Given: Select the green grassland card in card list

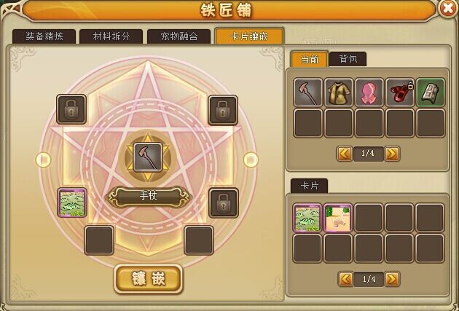Looking at the screenshot, I should point(307,219).
